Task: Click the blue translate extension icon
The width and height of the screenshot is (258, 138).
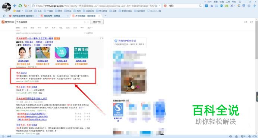Action: [x=211, y=6]
